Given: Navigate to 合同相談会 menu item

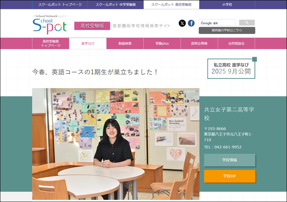Looking at the screenshot, I should tap(236, 43).
